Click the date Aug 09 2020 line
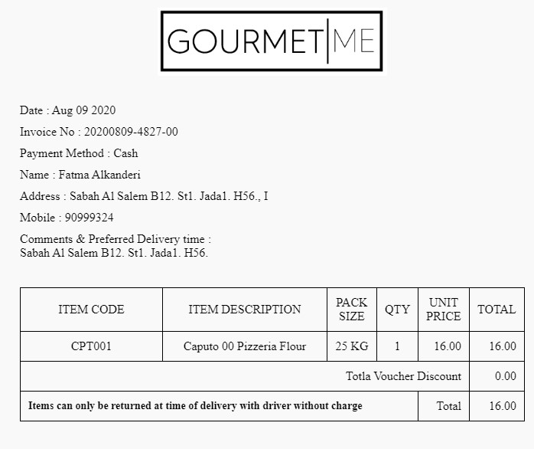 point(68,110)
